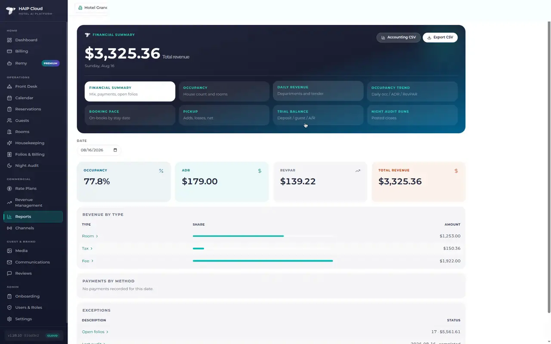Screen dimensions: 551x344
Task: Click the Night Audit moon icon
Action: [9, 166]
